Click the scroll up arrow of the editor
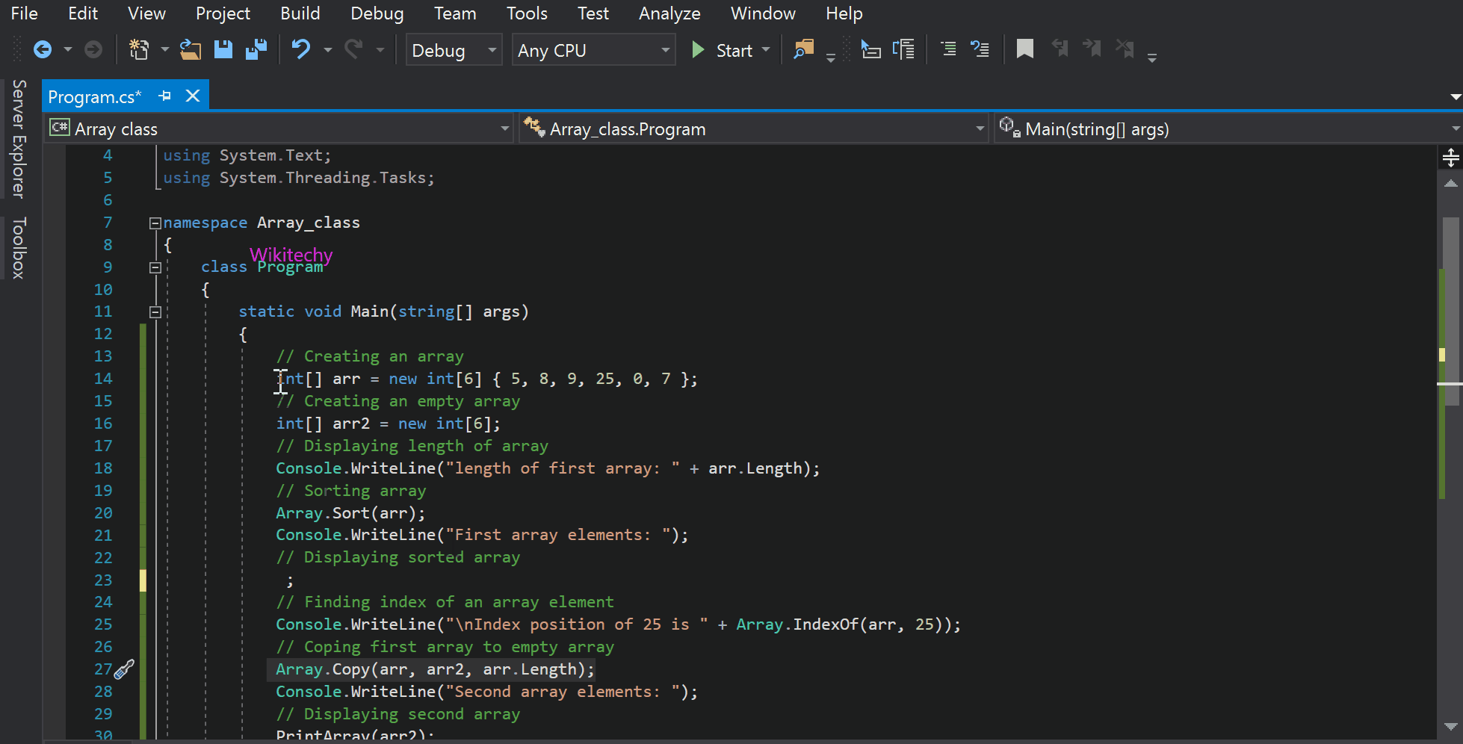This screenshot has width=1463, height=744. tap(1450, 183)
